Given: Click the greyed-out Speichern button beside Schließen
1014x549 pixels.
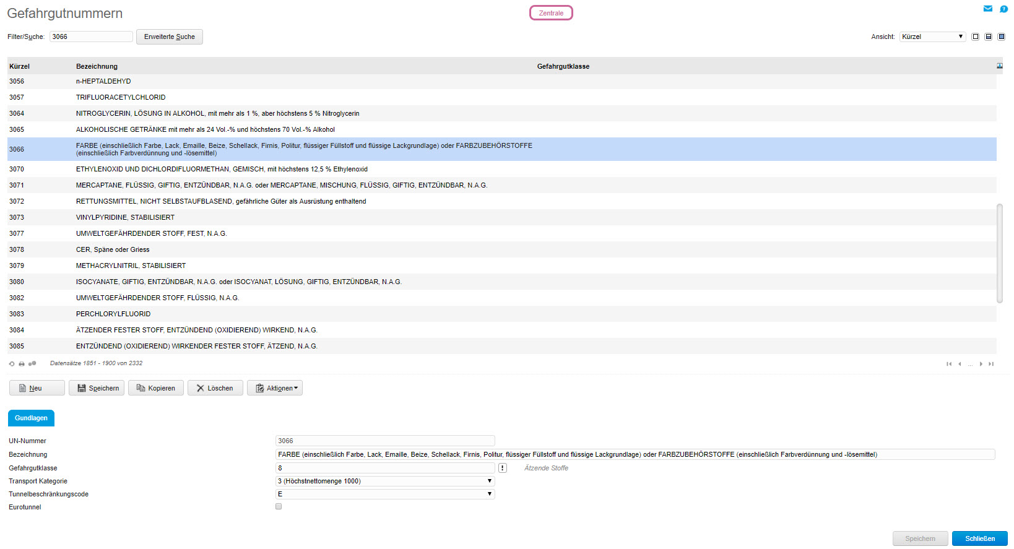Looking at the screenshot, I should tap(921, 538).
